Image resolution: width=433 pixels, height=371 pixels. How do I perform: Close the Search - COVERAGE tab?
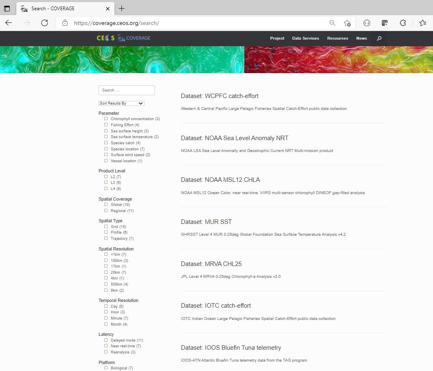click(x=108, y=9)
